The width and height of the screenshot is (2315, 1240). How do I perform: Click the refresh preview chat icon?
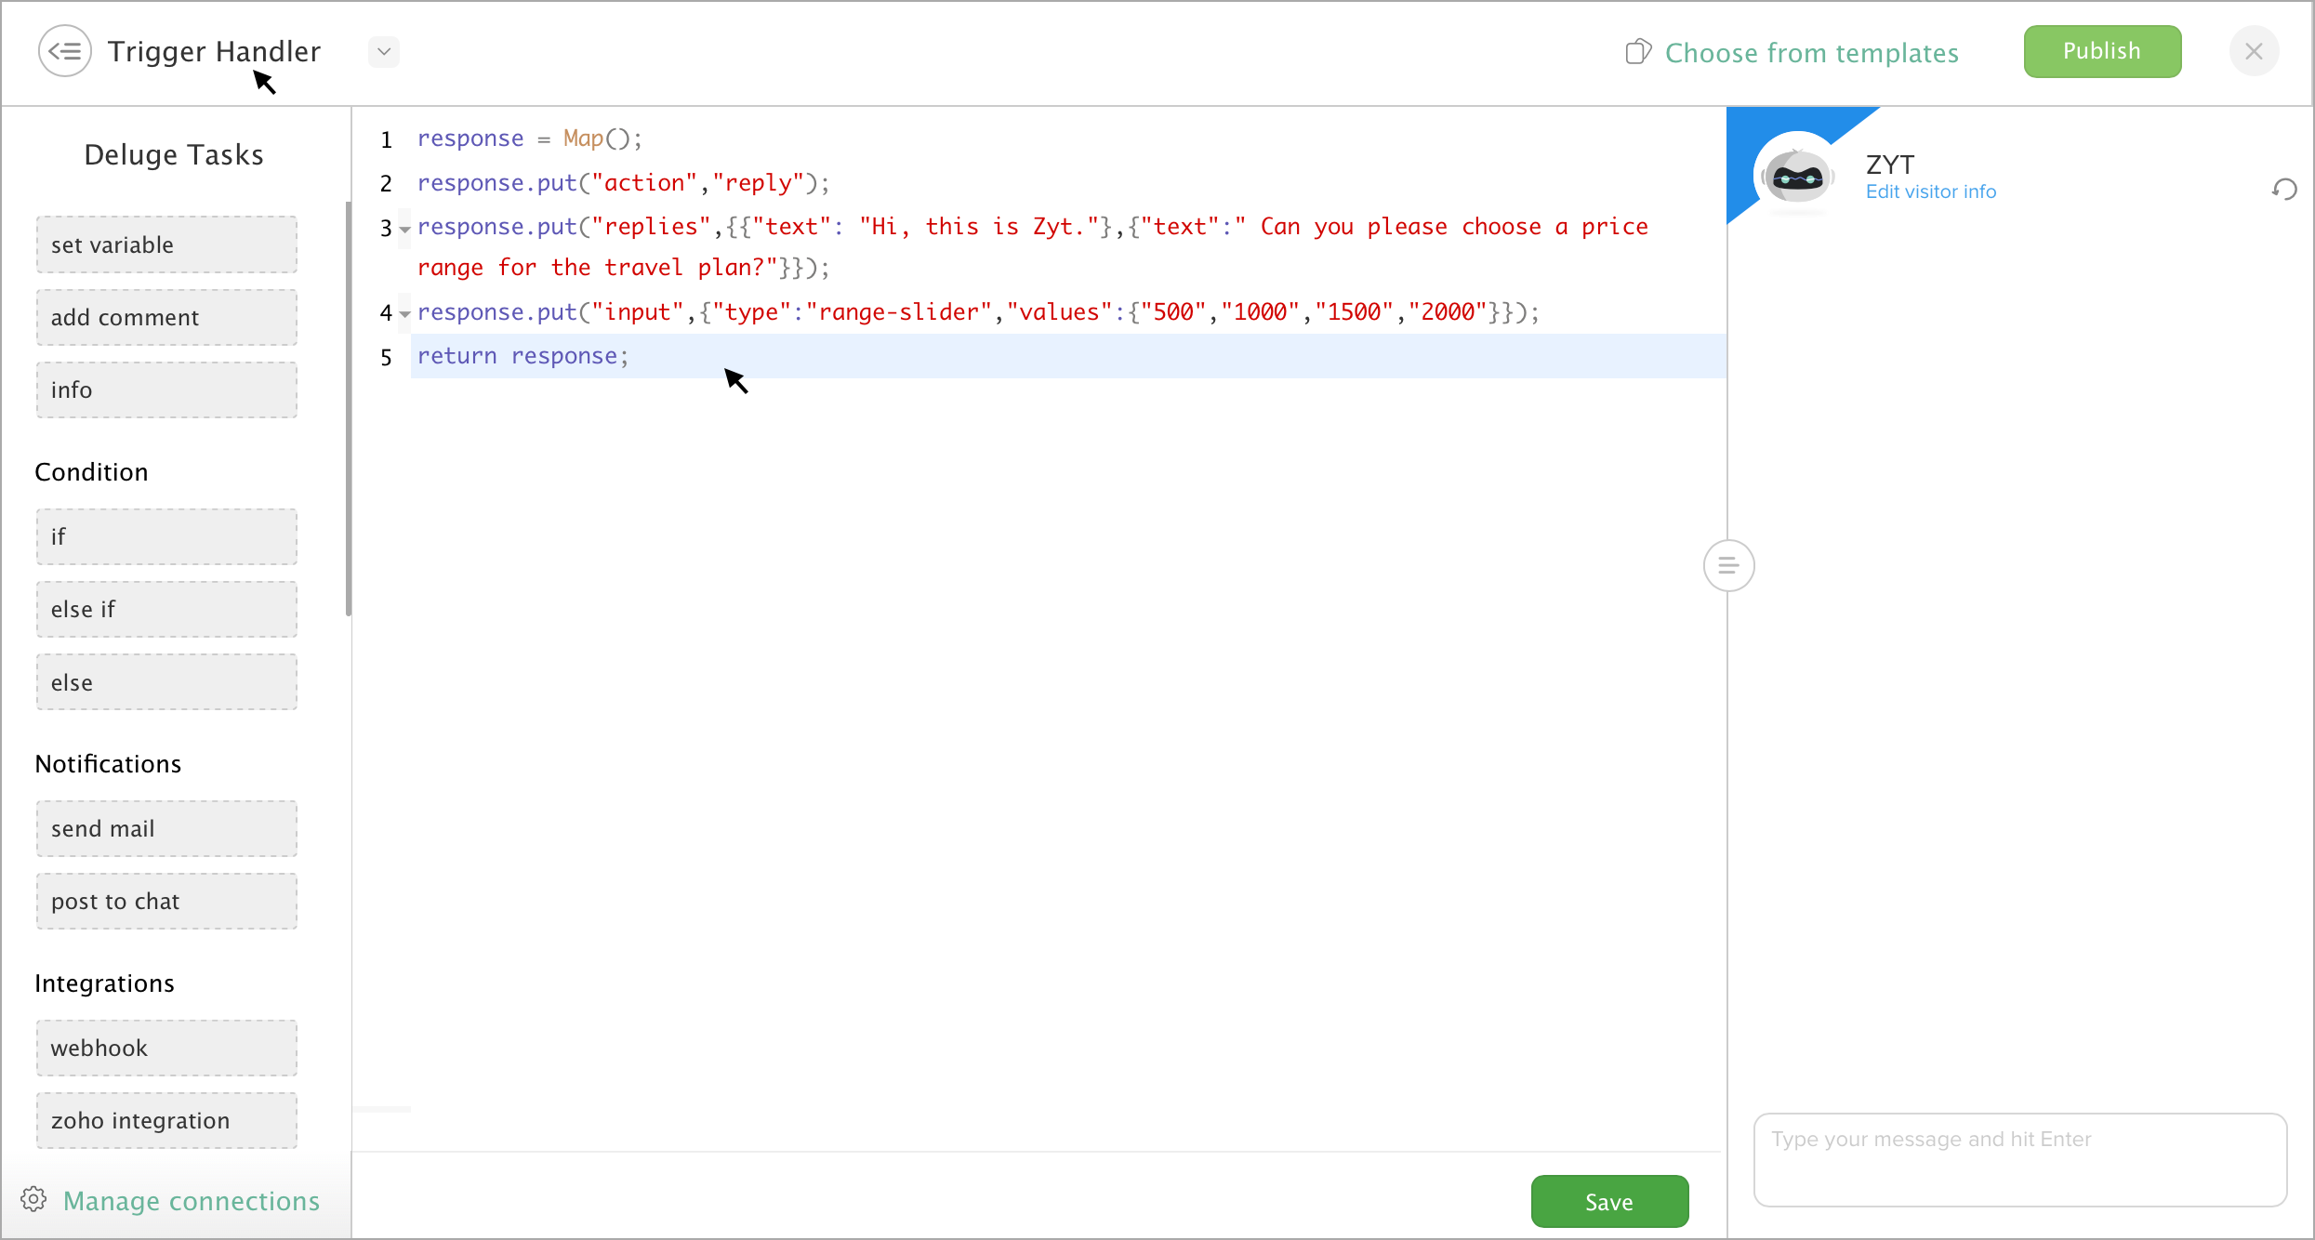[x=2284, y=190]
